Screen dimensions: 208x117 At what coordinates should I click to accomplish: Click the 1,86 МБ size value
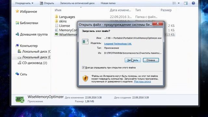point(89,101)
